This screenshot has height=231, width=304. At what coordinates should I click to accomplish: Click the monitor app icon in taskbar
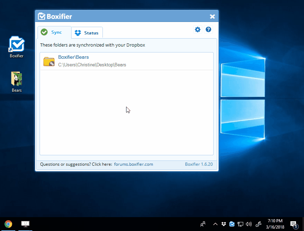point(25,224)
